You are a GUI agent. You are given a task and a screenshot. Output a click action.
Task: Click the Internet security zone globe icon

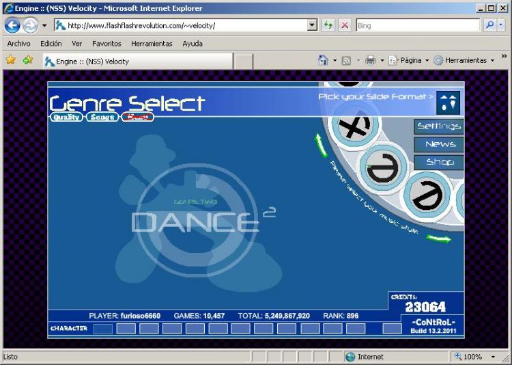(x=350, y=357)
